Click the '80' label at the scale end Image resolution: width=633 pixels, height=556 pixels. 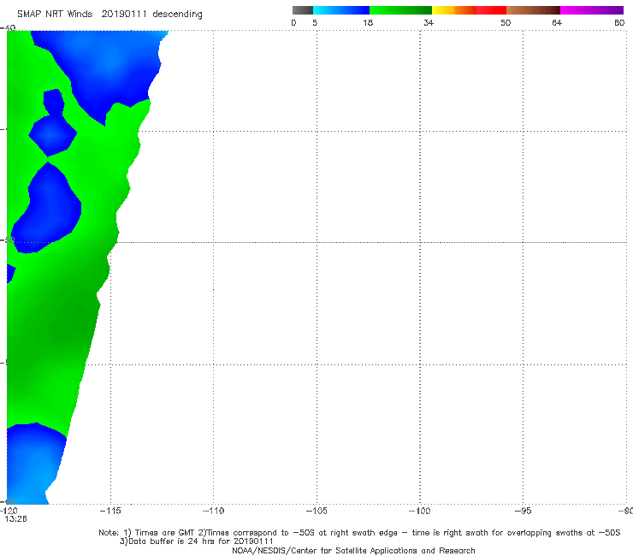[619, 23]
